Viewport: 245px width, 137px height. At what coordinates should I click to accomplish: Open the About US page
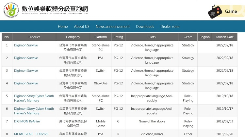coord(82,27)
